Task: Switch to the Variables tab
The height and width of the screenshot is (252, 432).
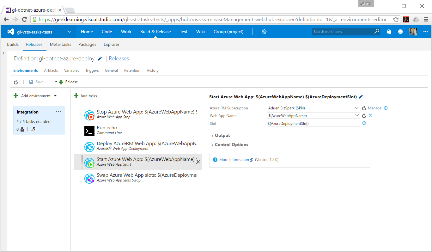Action: coord(72,71)
